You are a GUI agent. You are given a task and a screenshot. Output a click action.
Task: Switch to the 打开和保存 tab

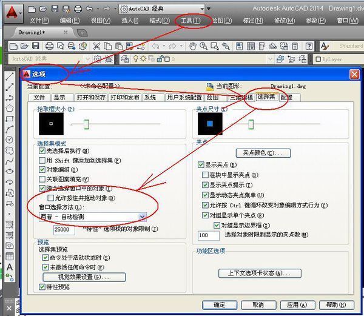click(x=91, y=98)
